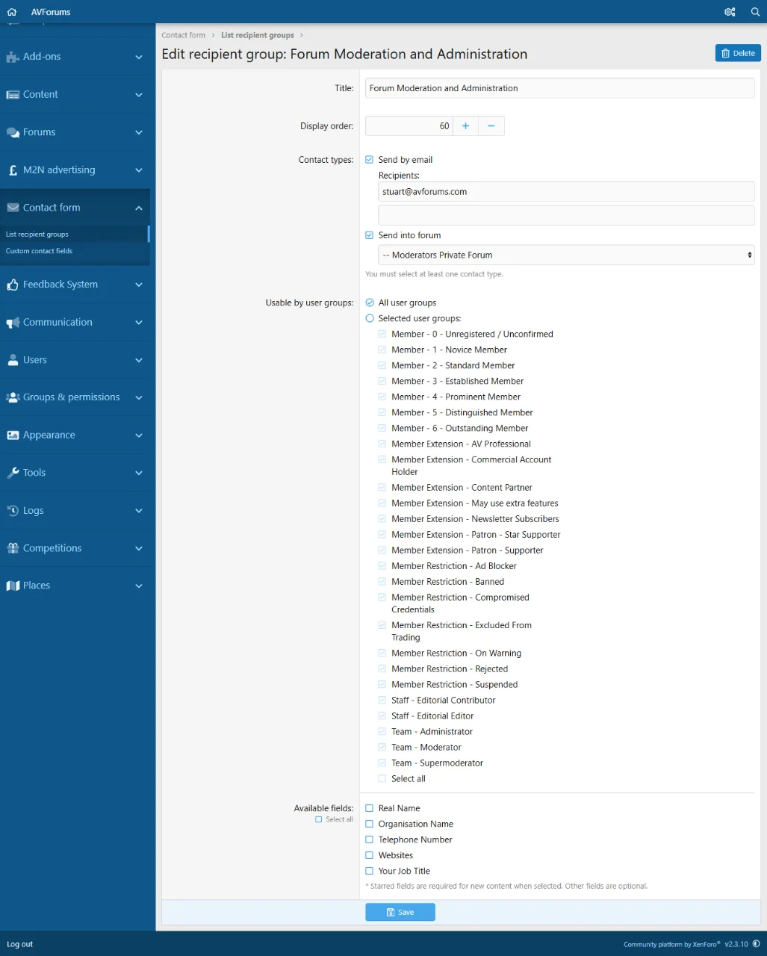This screenshot has width=767, height=956.
Task: Open the search magnifier icon
Action: (755, 12)
